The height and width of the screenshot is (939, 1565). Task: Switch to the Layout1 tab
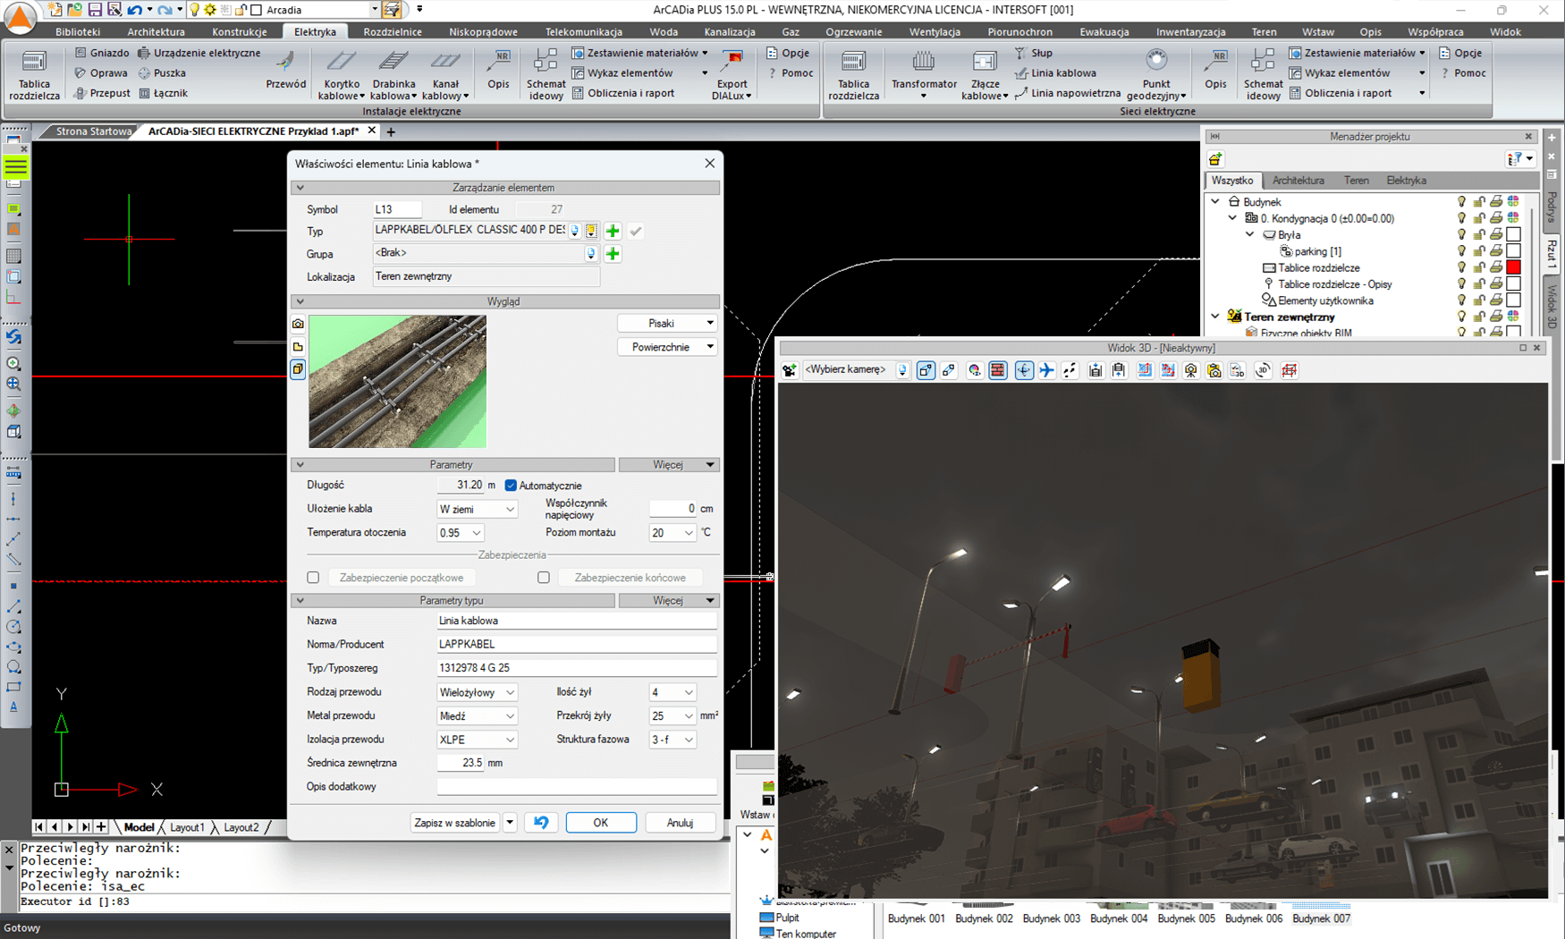pos(187,827)
